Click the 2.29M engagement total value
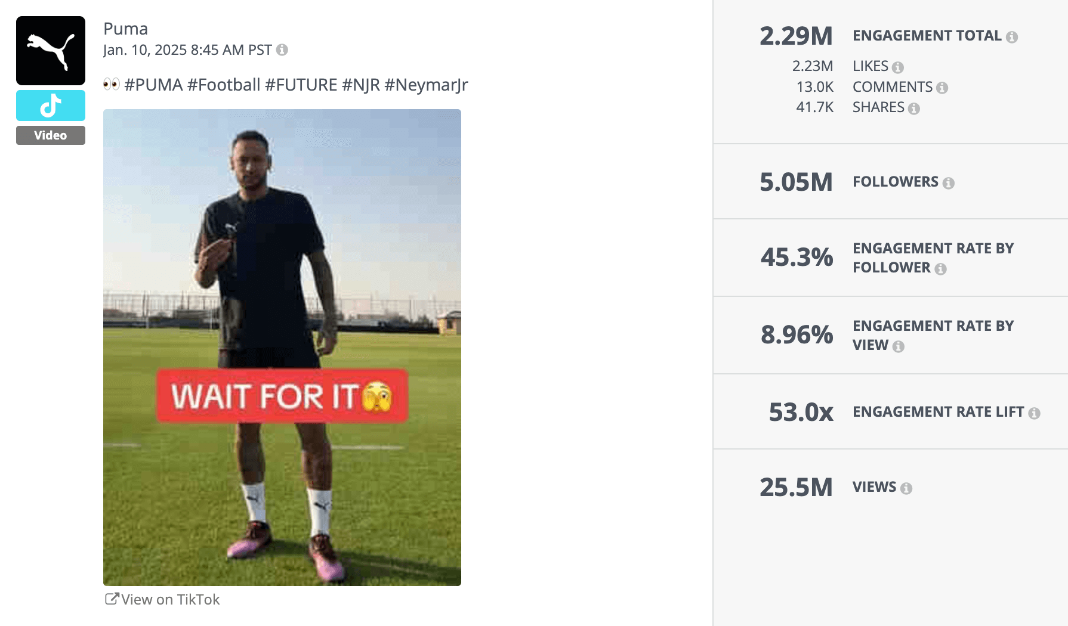The height and width of the screenshot is (626, 1068). (x=797, y=36)
